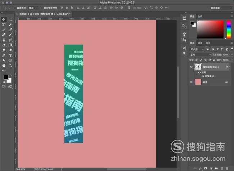The width and height of the screenshot is (234, 171).
Task: Click the create new layer icon
Action: (222, 168)
